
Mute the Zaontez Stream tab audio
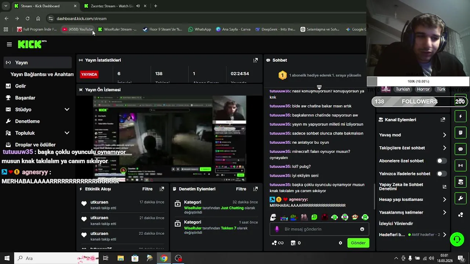point(138,6)
